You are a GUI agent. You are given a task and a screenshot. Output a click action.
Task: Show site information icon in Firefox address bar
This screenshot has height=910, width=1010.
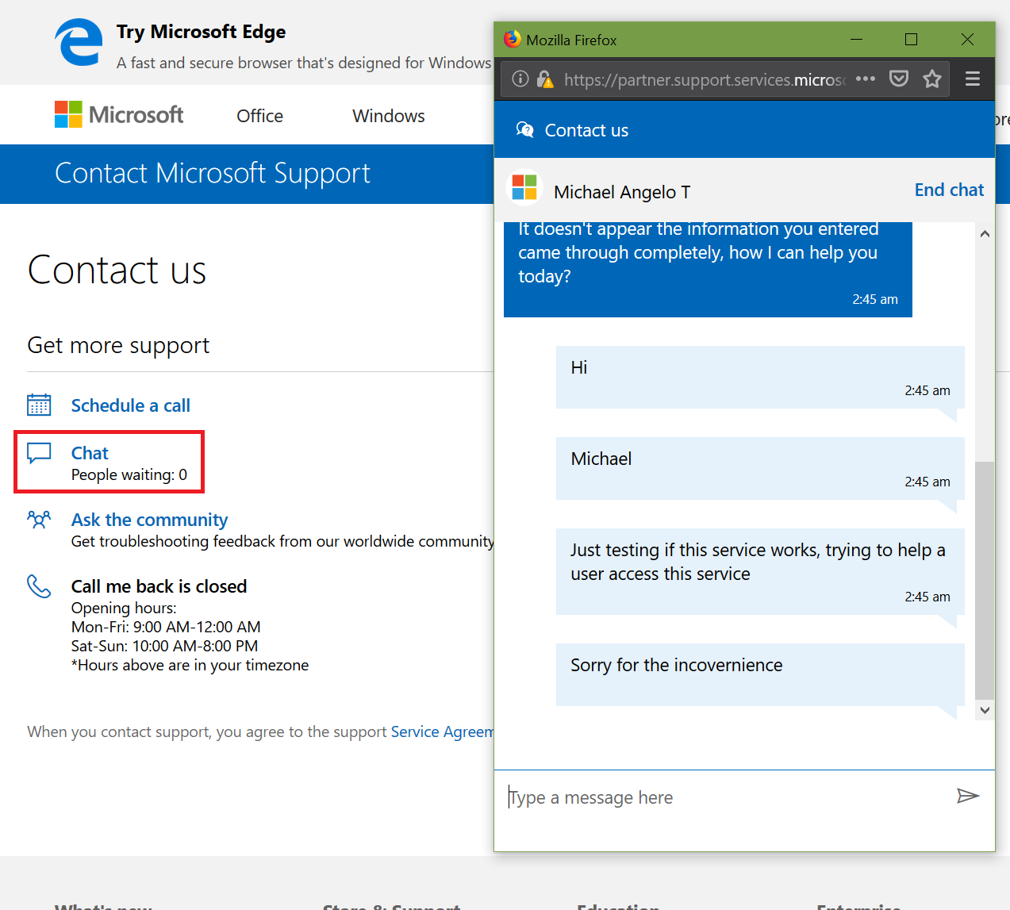[x=520, y=79]
